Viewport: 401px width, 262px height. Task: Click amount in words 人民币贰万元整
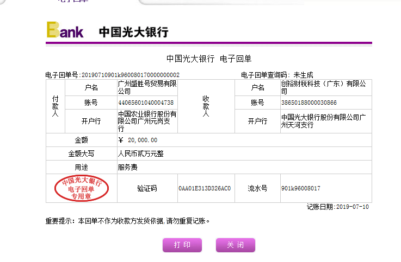pos(141,154)
